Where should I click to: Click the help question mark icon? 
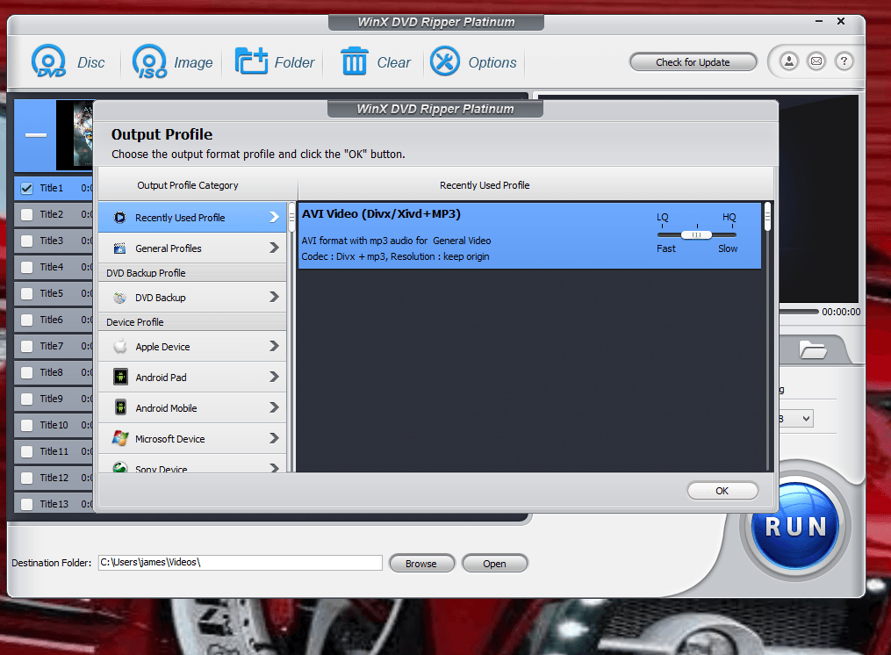click(x=844, y=61)
